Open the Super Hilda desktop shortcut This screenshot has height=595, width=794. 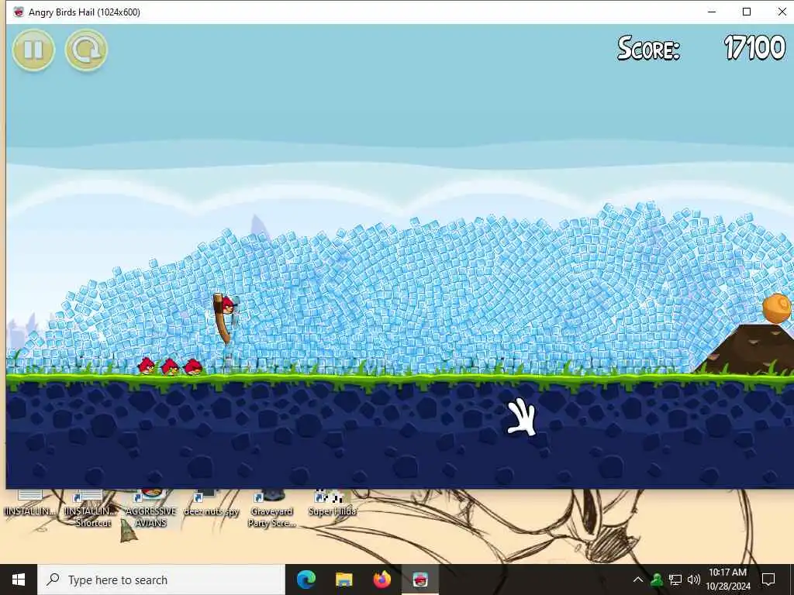(332, 505)
